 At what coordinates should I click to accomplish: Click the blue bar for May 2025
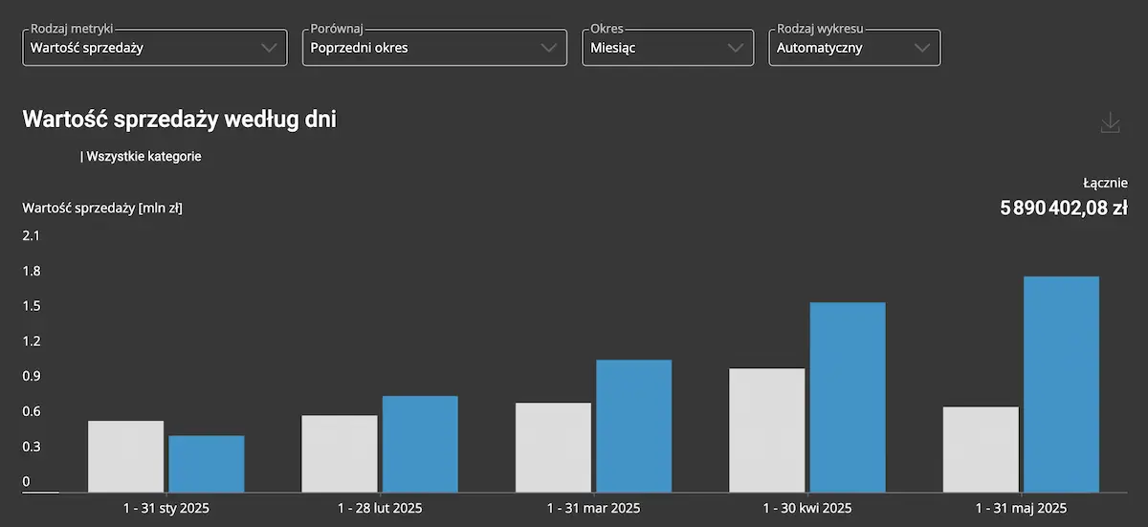[x=1061, y=384]
